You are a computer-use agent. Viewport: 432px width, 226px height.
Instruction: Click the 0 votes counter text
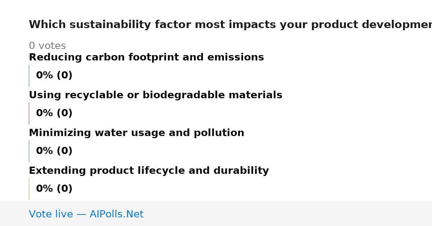pos(47,46)
